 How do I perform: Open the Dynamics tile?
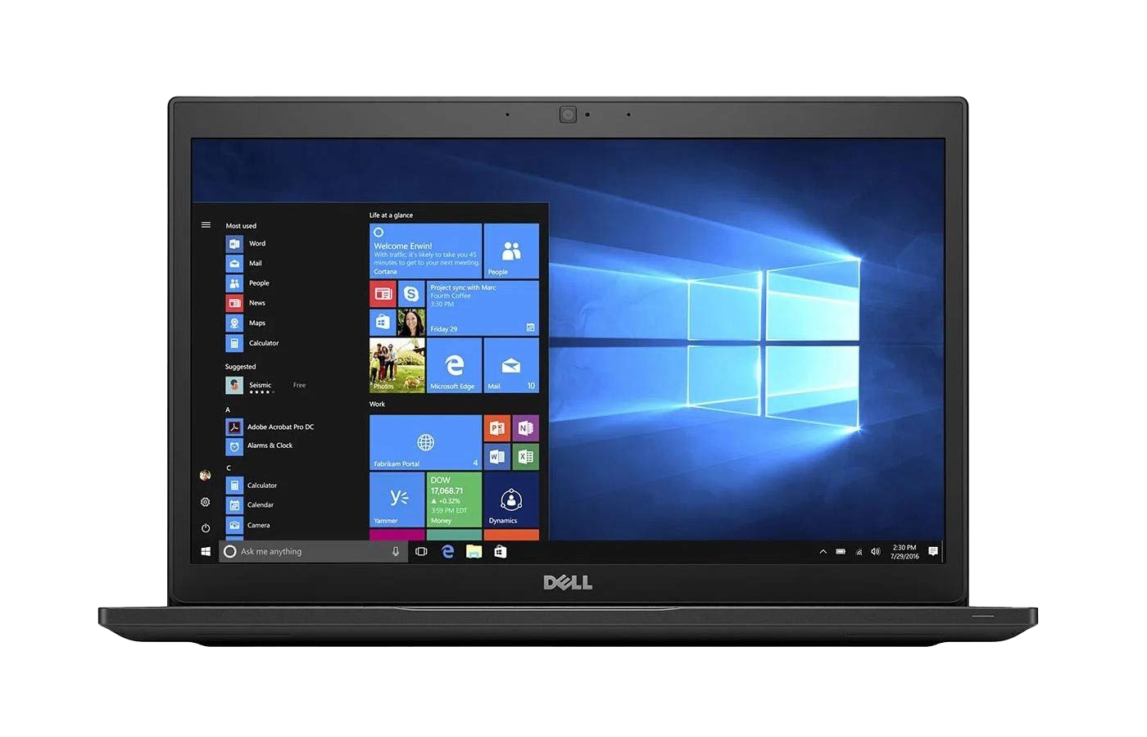(x=511, y=500)
